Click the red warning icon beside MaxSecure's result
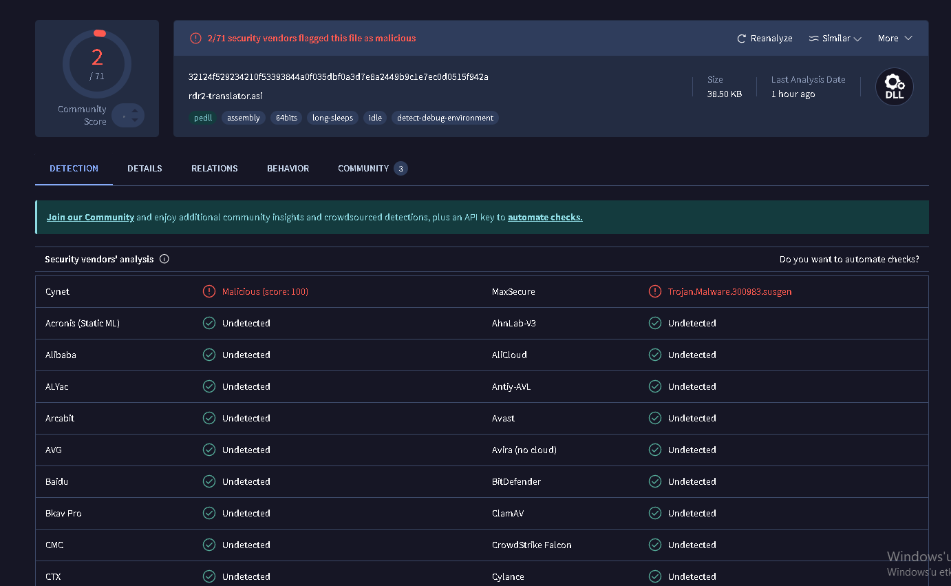 click(655, 291)
